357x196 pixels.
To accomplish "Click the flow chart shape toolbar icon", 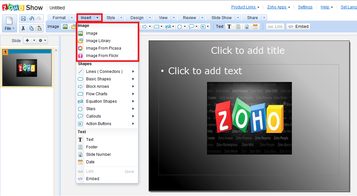I will 156,27.
